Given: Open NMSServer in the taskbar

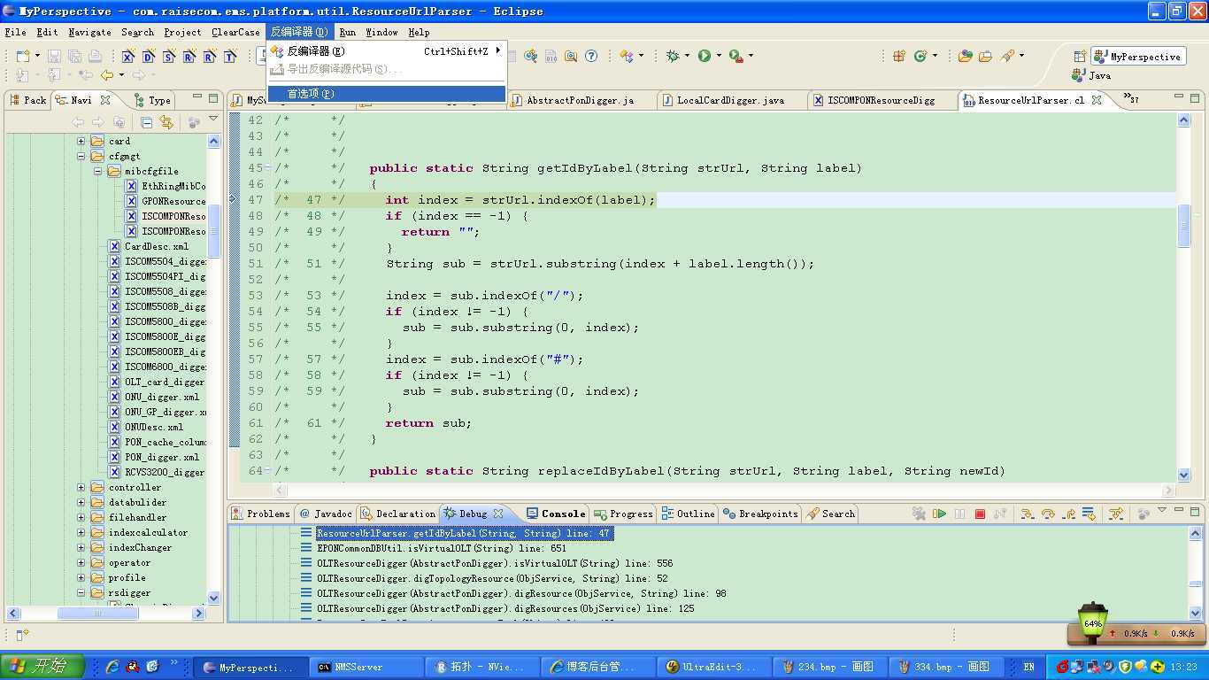Looking at the screenshot, I should point(366,667).
